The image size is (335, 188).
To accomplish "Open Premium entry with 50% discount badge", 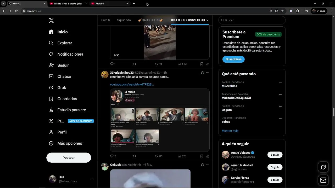I will pos(71,121).
